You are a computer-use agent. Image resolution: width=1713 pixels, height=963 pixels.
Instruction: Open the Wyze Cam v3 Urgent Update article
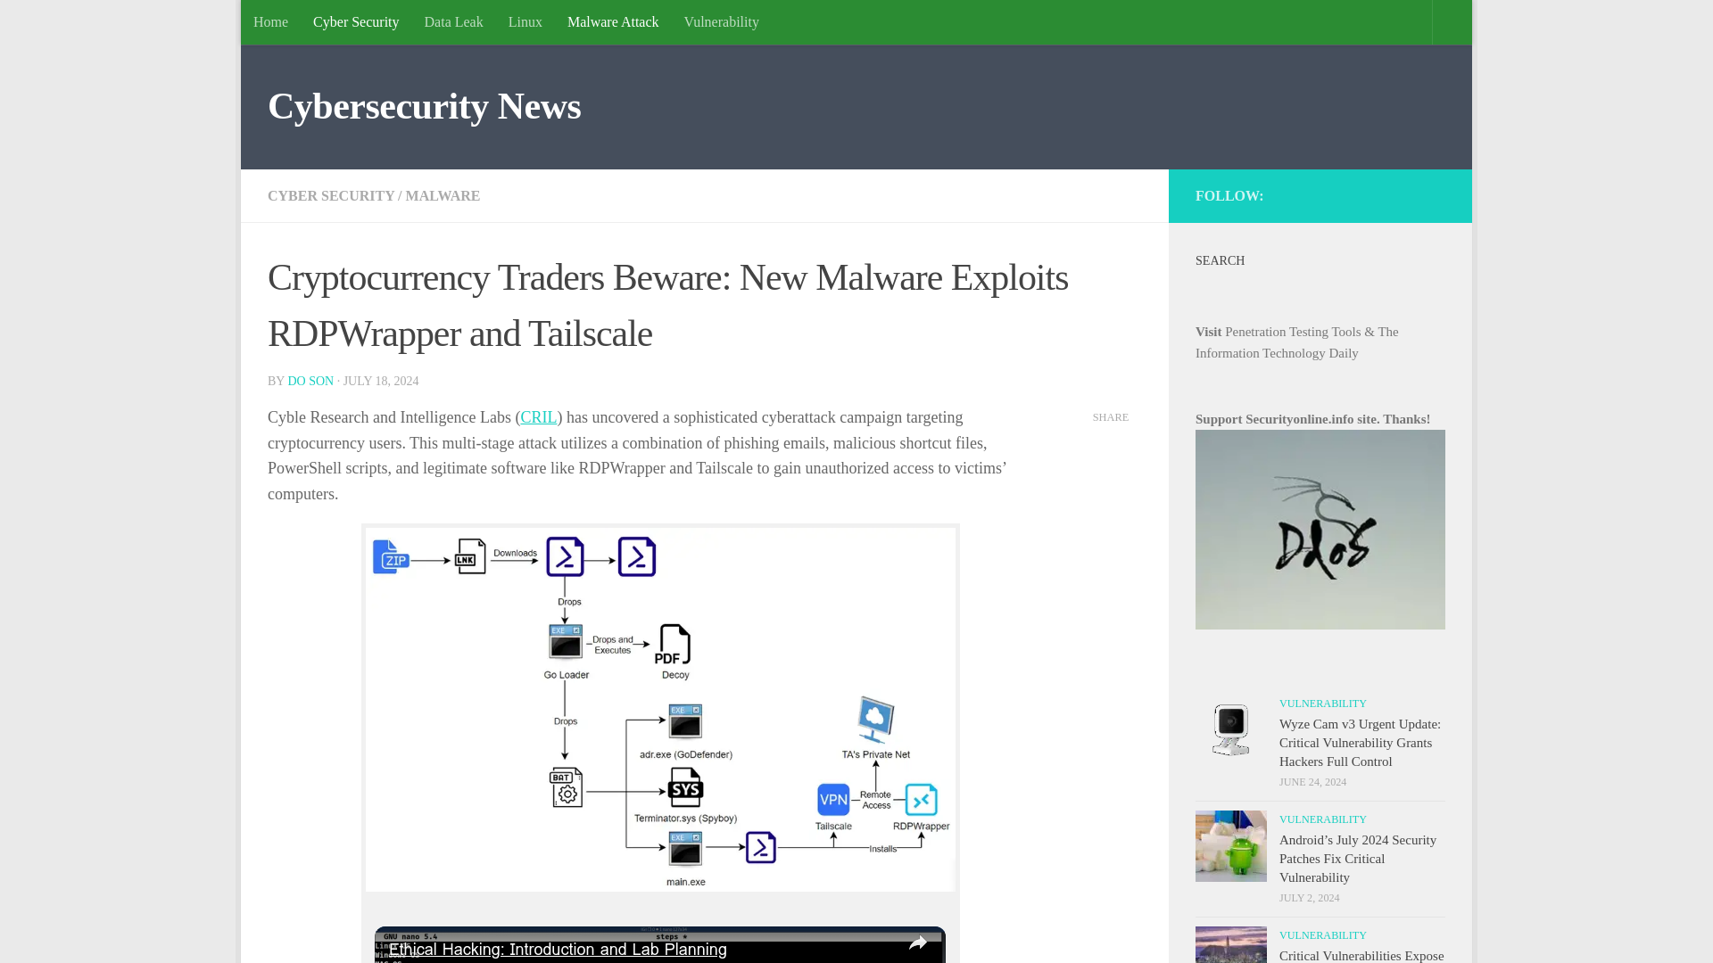coord(1360,743)
